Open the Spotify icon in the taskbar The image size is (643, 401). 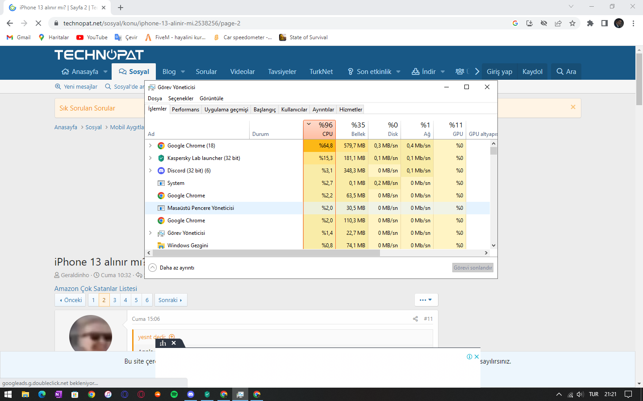pyautogui.click(x=174, y=394)
